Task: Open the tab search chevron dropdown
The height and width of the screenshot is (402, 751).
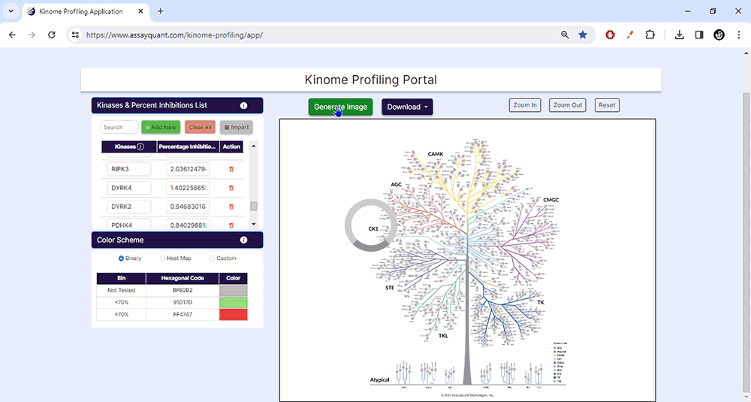Action: 11,11
